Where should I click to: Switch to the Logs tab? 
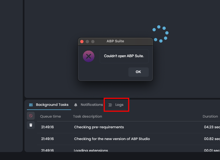tap(116, 105)
